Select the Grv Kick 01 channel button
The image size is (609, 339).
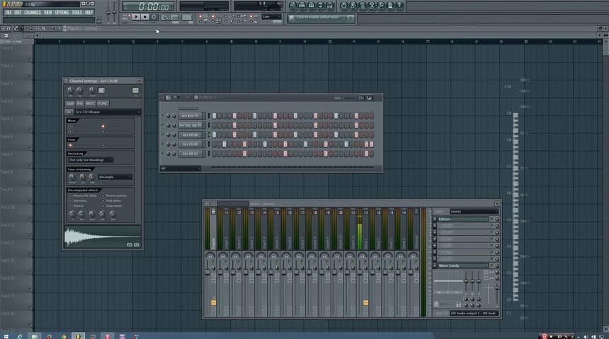pyautogui.click(x=190, y=116)
